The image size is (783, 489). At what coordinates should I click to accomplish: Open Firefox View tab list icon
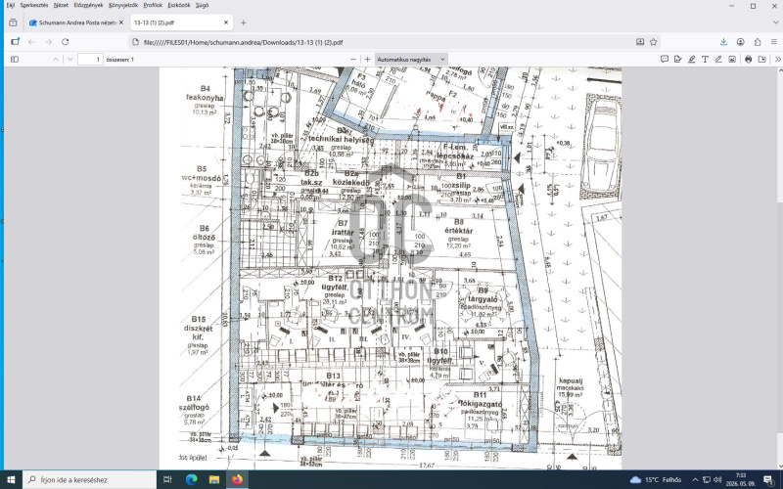(x=13, y=22)
